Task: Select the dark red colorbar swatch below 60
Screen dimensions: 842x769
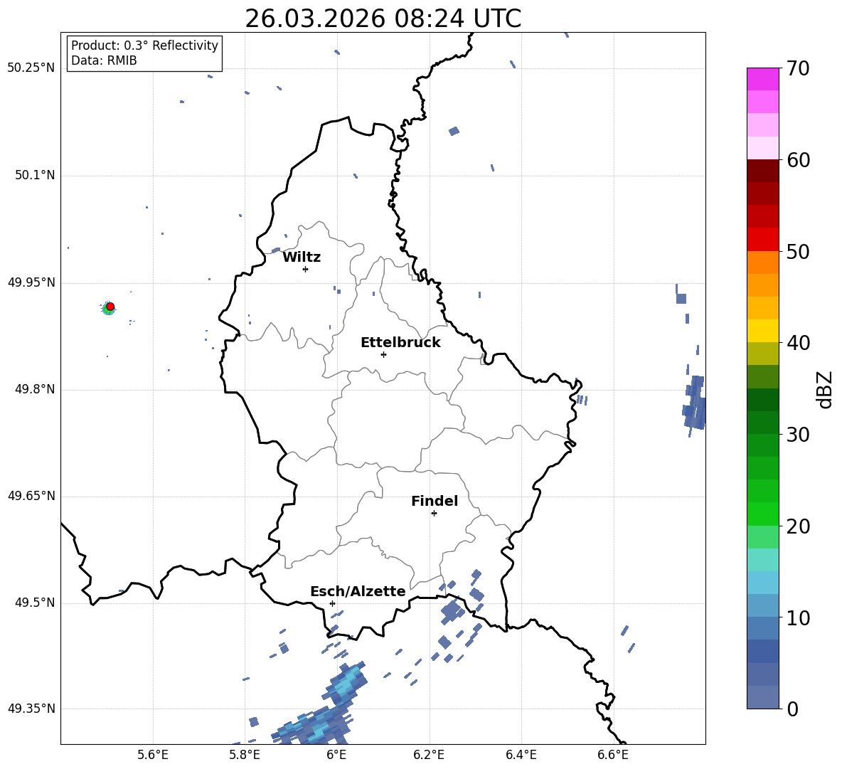Action: pos(762,171)
